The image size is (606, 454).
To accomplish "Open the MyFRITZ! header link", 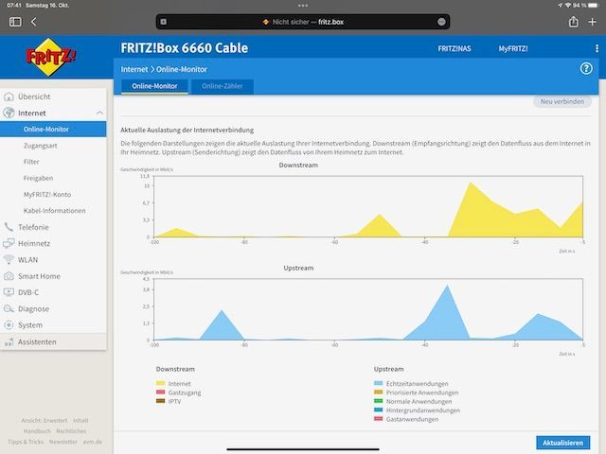I will click(513, 48).
